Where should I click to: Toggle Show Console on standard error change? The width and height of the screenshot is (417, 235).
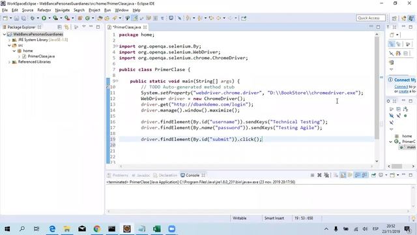point(364,175)
